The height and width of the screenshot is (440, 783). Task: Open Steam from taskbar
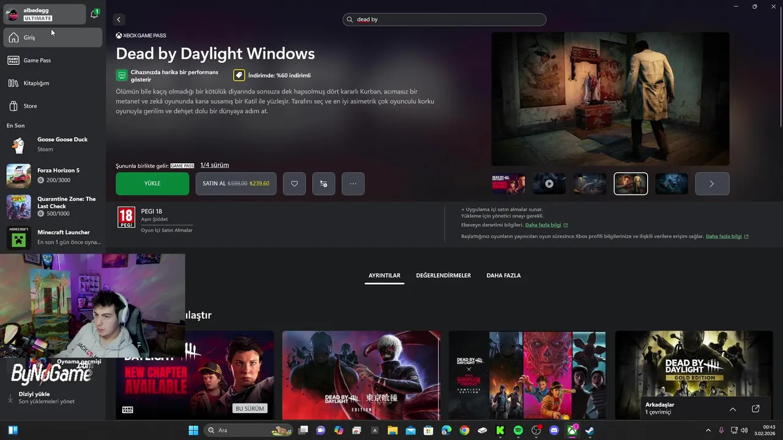tap(590, 430)
